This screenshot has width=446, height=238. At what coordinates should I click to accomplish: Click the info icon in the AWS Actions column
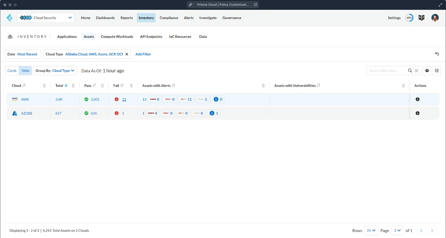[418, 99]
